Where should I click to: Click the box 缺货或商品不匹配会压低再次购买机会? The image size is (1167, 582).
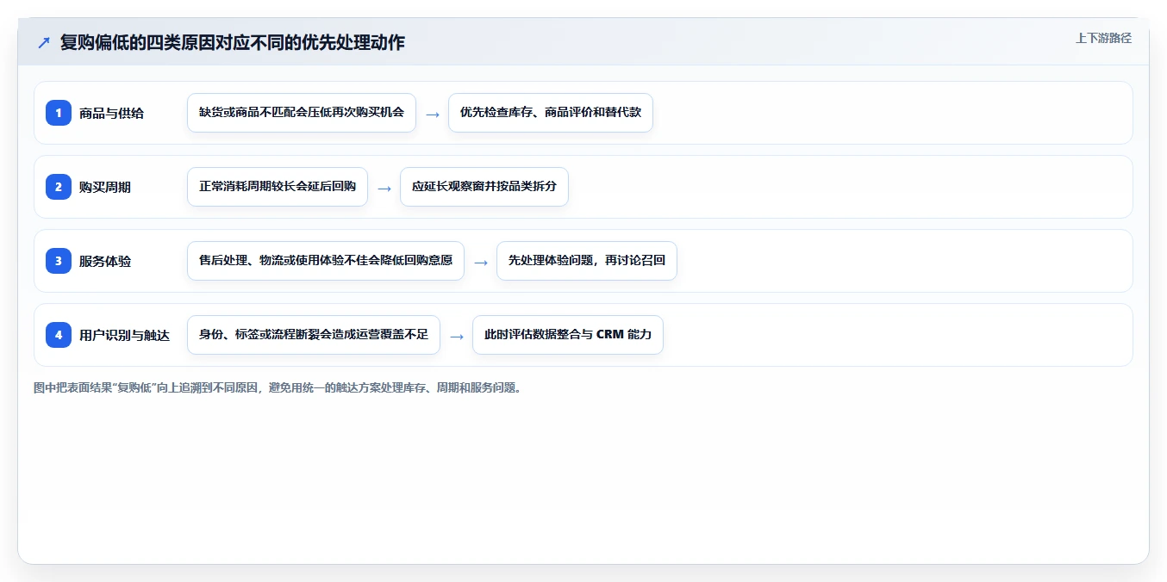coord(302,113)
